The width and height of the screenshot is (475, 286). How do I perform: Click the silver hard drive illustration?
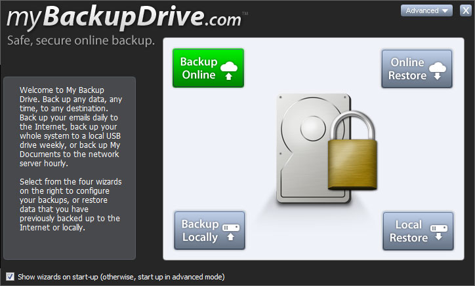coord(314,148)
